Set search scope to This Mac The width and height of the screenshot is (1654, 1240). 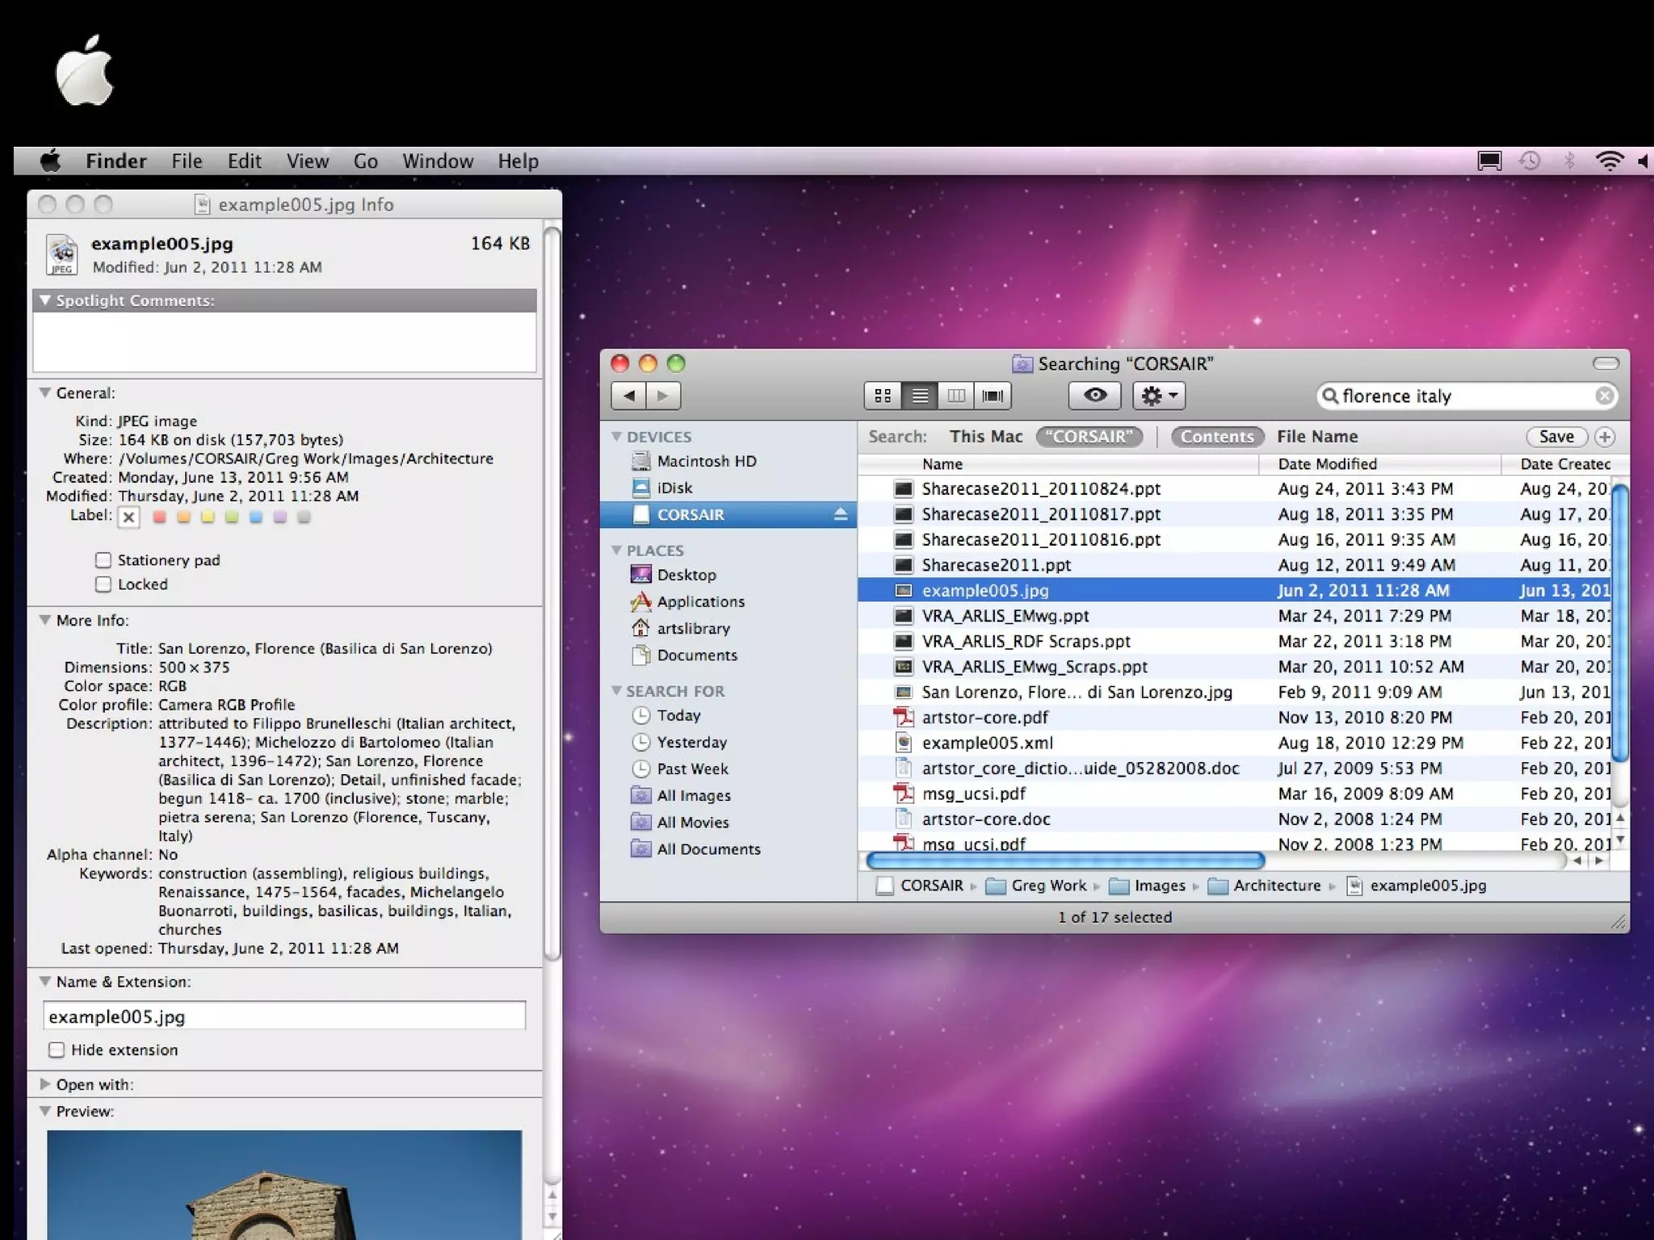(x=985, y=437)
